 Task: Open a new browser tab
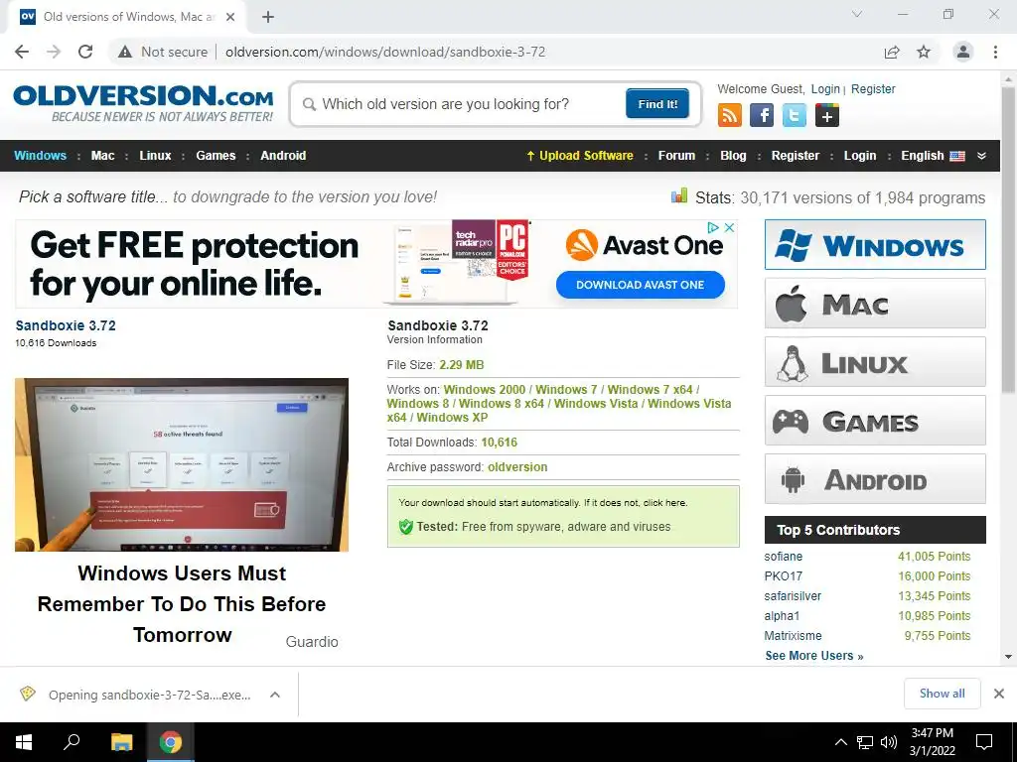pyautogui.click(x=268, y=17)
